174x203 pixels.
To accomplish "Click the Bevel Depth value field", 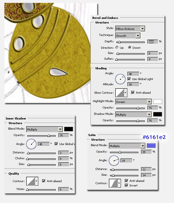I will (x=153, y=42).
